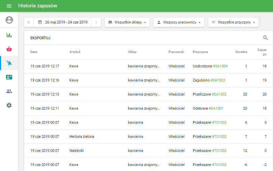The image size is (273, 171).
Task: Click the search magnifier icon in table
Action: (266, 38)
